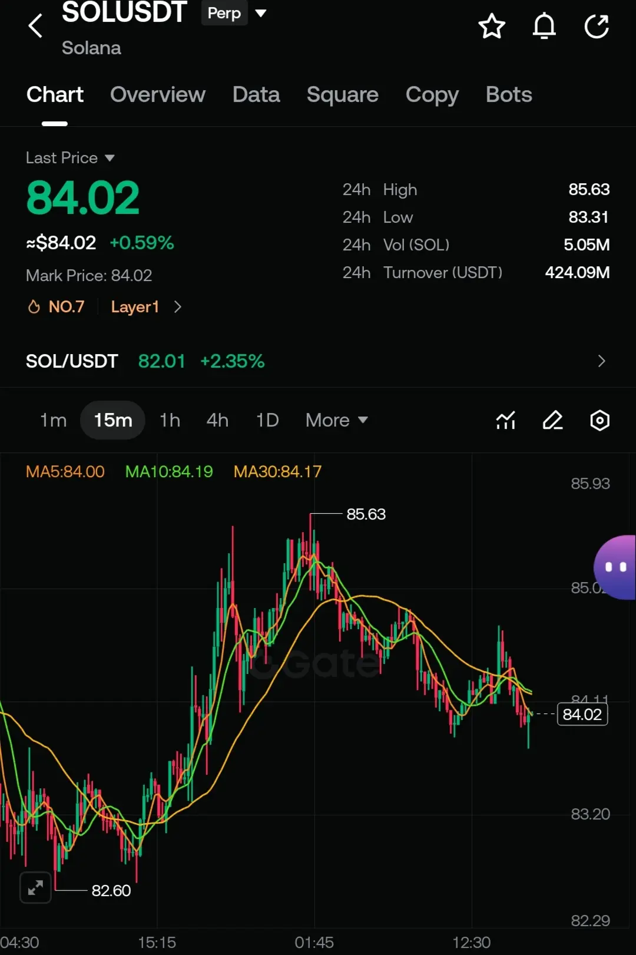Viewport: 636px width, 955px height.
Task: Tap the large 84.02 last price
Action: (x=83, y=198)
